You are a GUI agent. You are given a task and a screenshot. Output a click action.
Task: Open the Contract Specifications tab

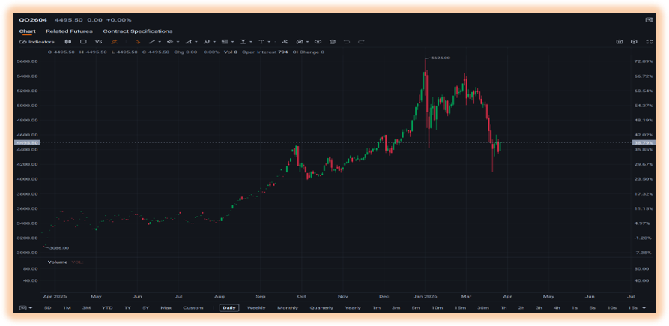click(138, 31)
